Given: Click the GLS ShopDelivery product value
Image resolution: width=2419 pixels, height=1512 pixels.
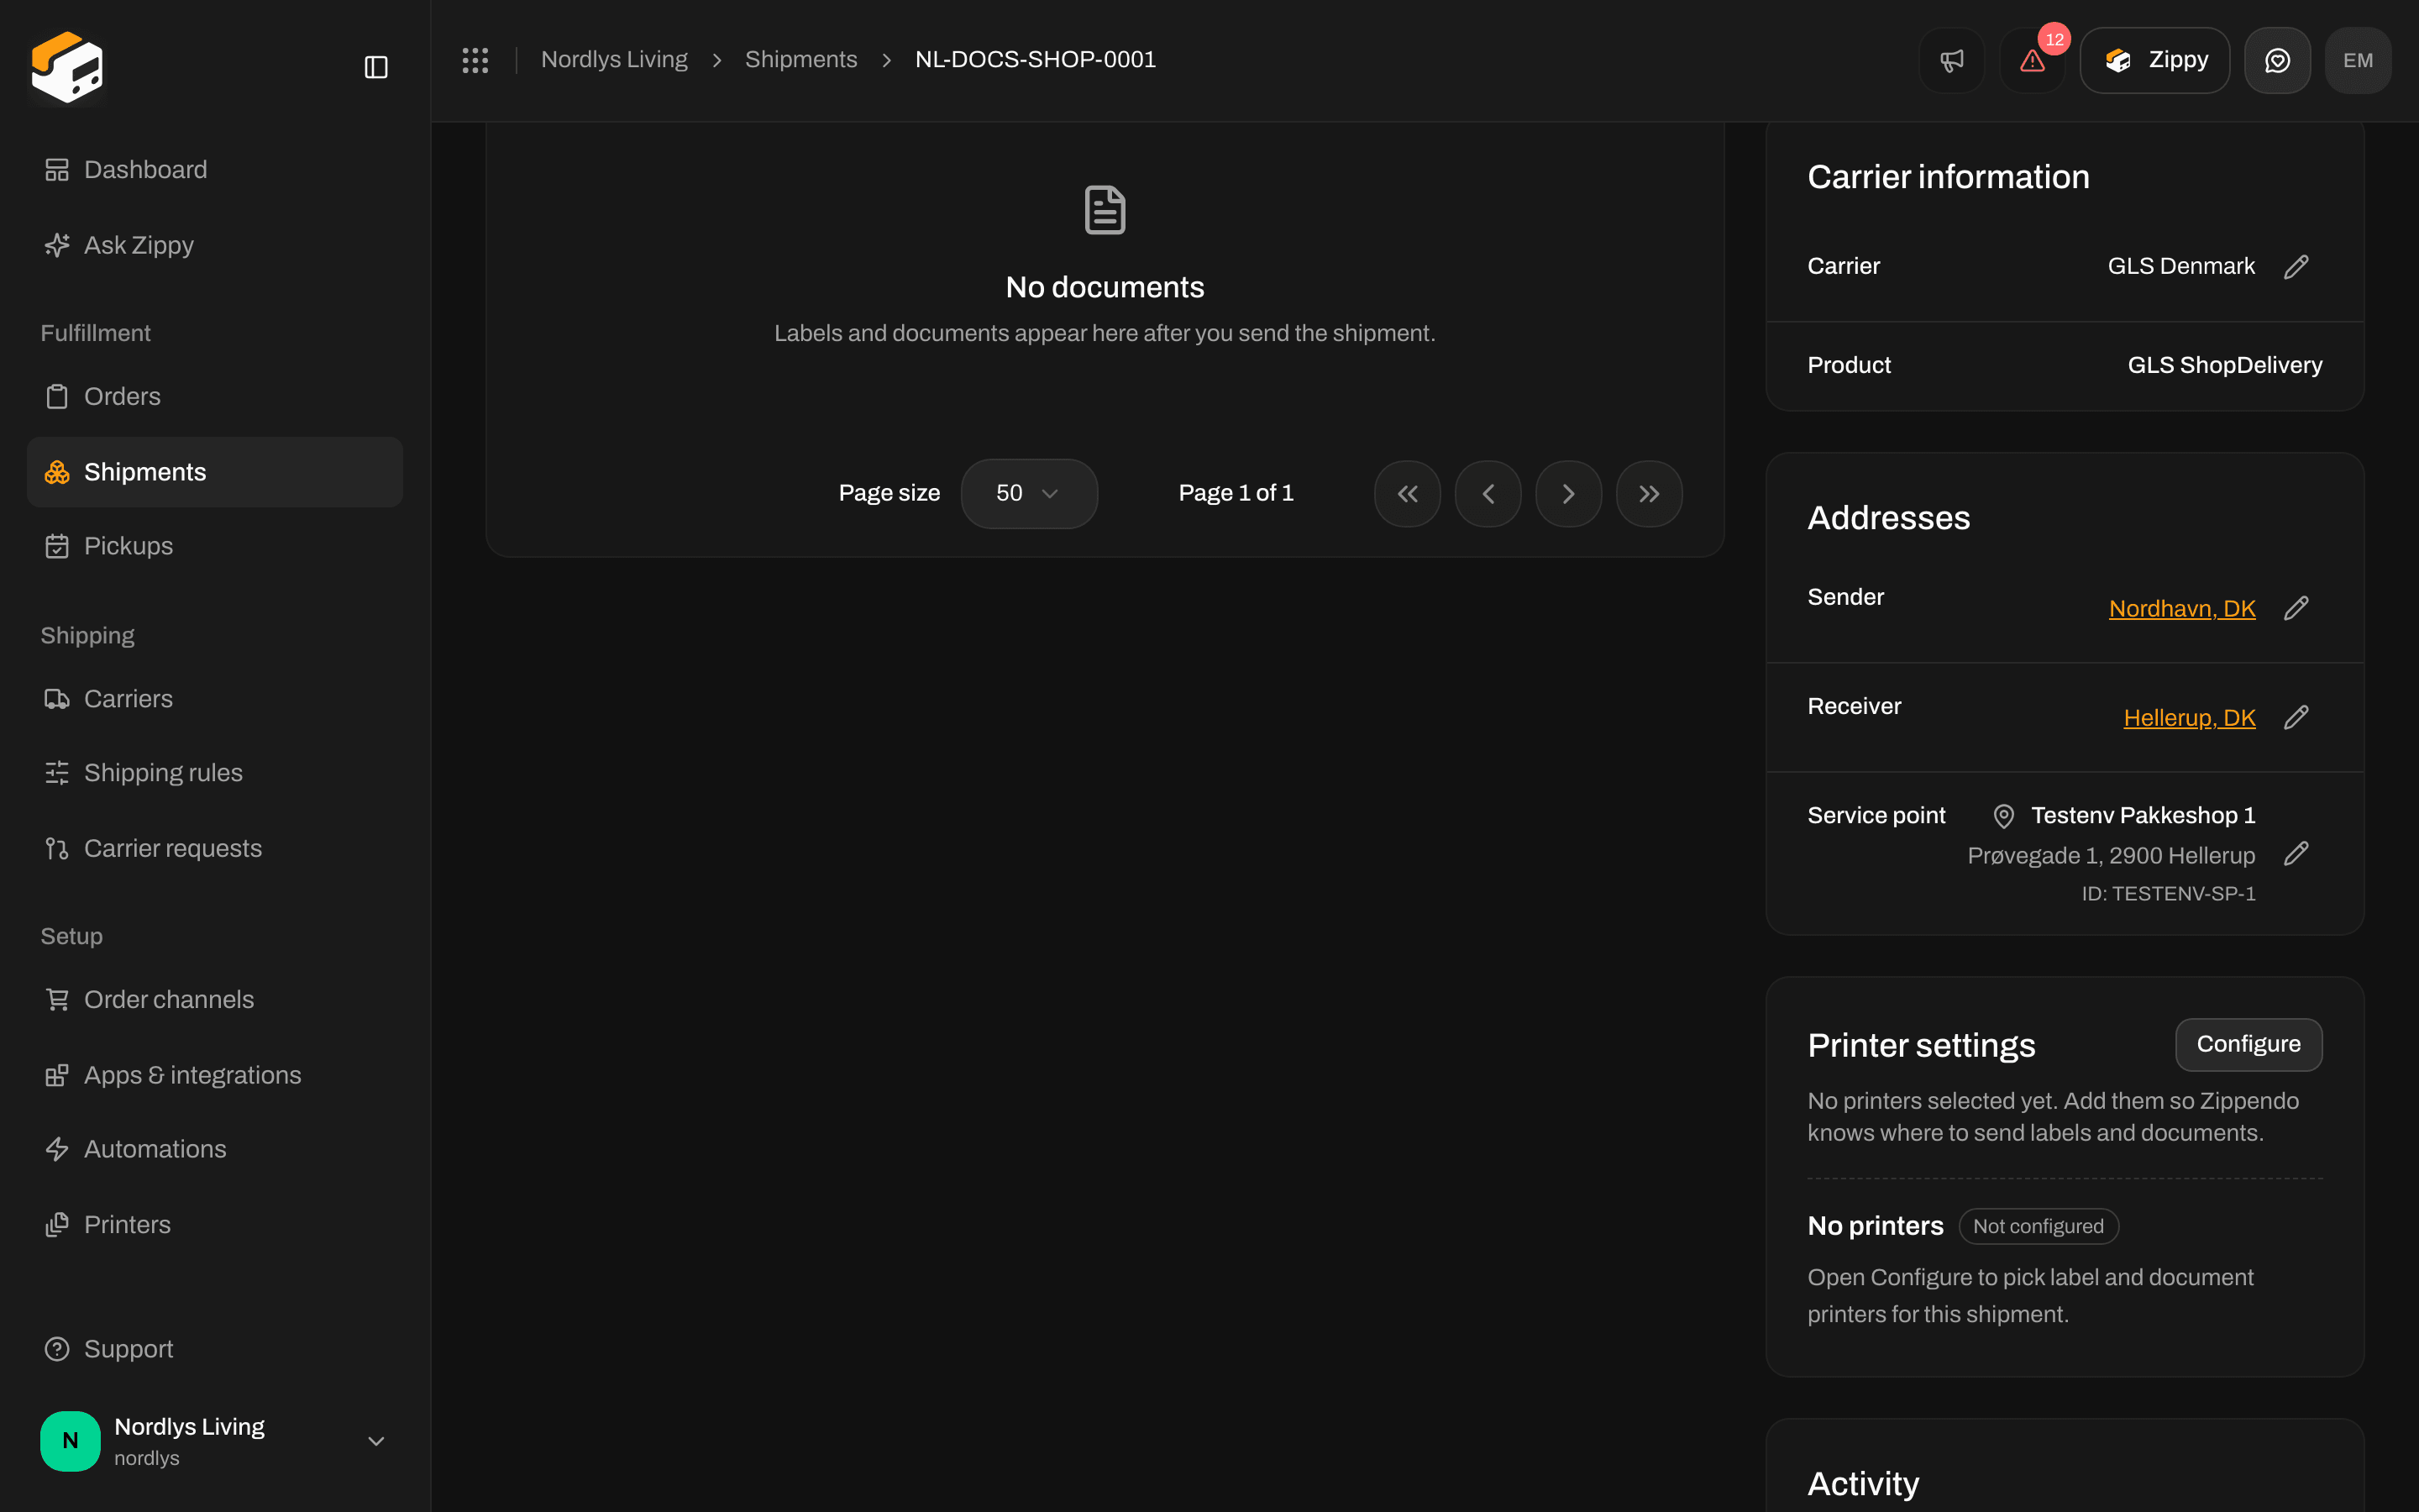Looking at the screenshot, I should pos(2224,365).
